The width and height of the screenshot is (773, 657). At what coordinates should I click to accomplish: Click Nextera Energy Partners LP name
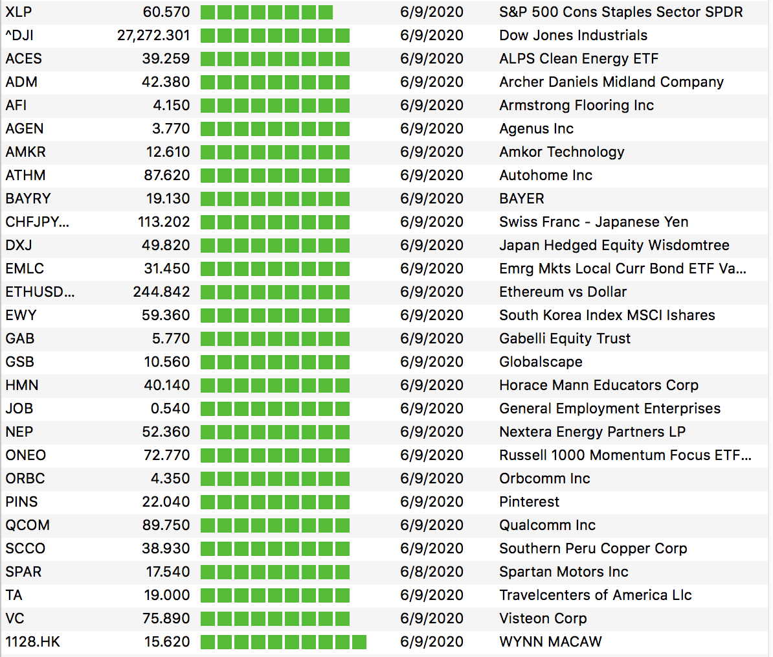tap(592, 432)
